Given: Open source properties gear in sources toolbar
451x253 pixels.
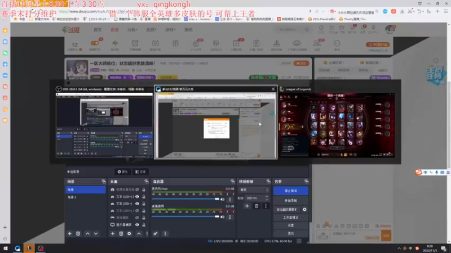Looking at the screenshot, I should [x=129, y=233].
